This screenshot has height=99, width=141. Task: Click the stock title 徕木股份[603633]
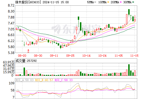(28, 2)
